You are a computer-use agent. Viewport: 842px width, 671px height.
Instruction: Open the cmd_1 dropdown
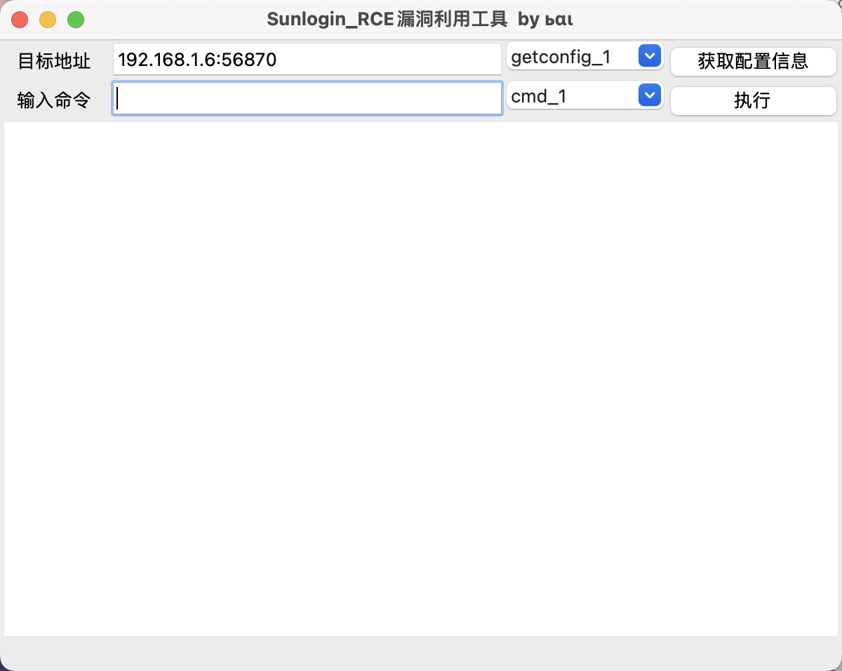584,96
